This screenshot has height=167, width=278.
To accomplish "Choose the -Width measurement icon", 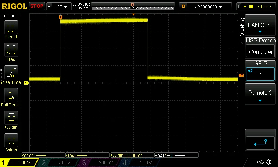I will [11, 140].
